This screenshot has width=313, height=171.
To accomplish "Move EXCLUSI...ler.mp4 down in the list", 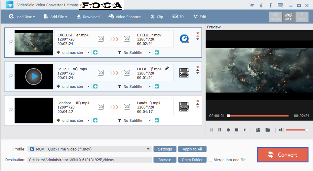I will (198, 39).
